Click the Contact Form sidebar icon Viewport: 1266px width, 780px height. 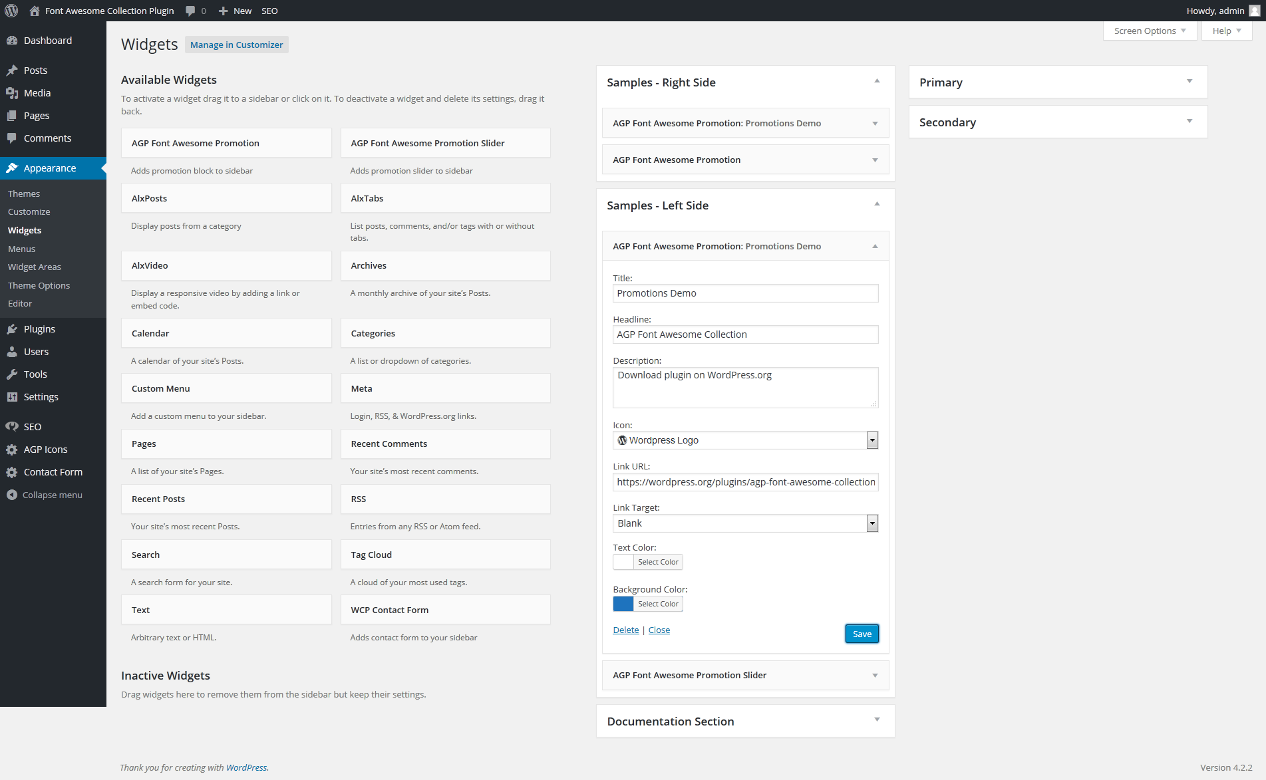pos(12,471)
